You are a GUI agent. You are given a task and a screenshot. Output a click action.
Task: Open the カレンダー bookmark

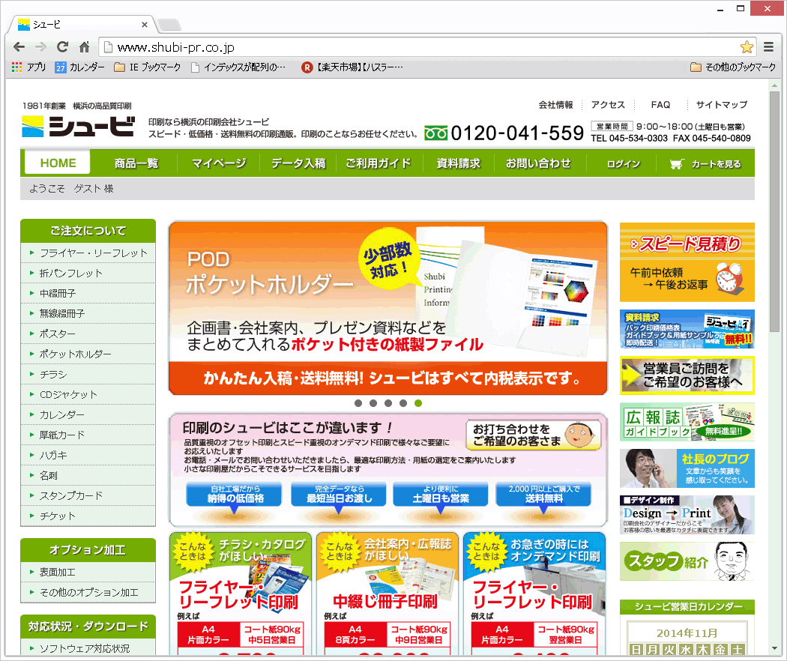coord(79,67)
